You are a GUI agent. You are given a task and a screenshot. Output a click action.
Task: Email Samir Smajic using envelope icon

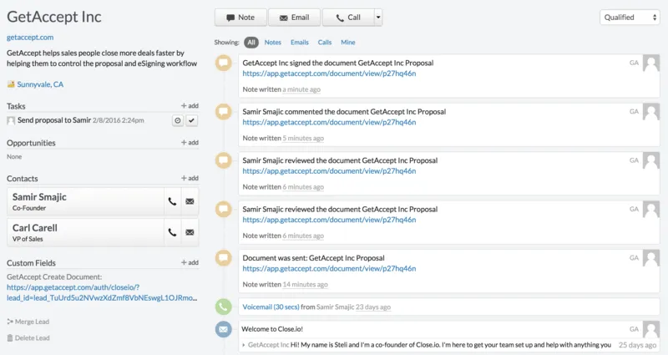click(190, 201)
